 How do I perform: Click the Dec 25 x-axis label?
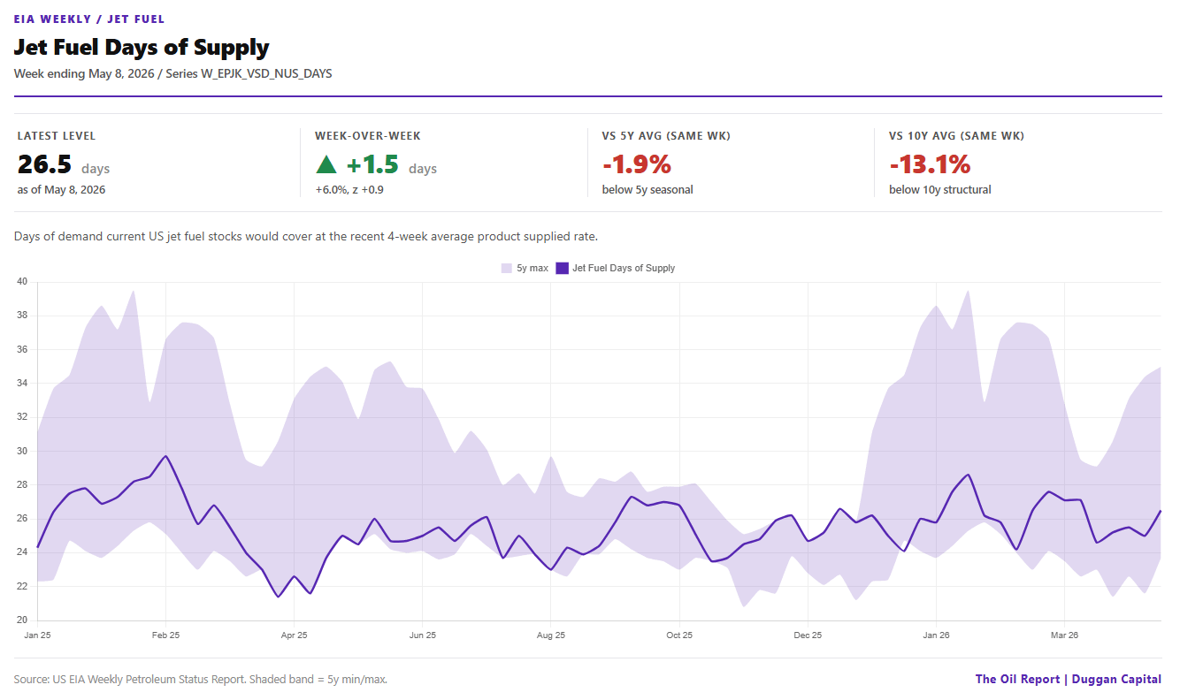click(808, 635)
